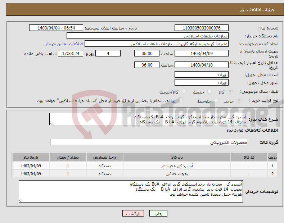Click the گروه کالا field محصولات الکترونیکی
This screenshot has height=223, width=284.
[149, 142]
